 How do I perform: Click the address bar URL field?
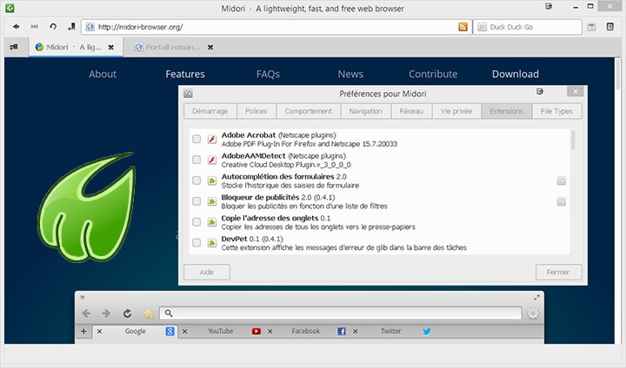click(x=276, y=27)
